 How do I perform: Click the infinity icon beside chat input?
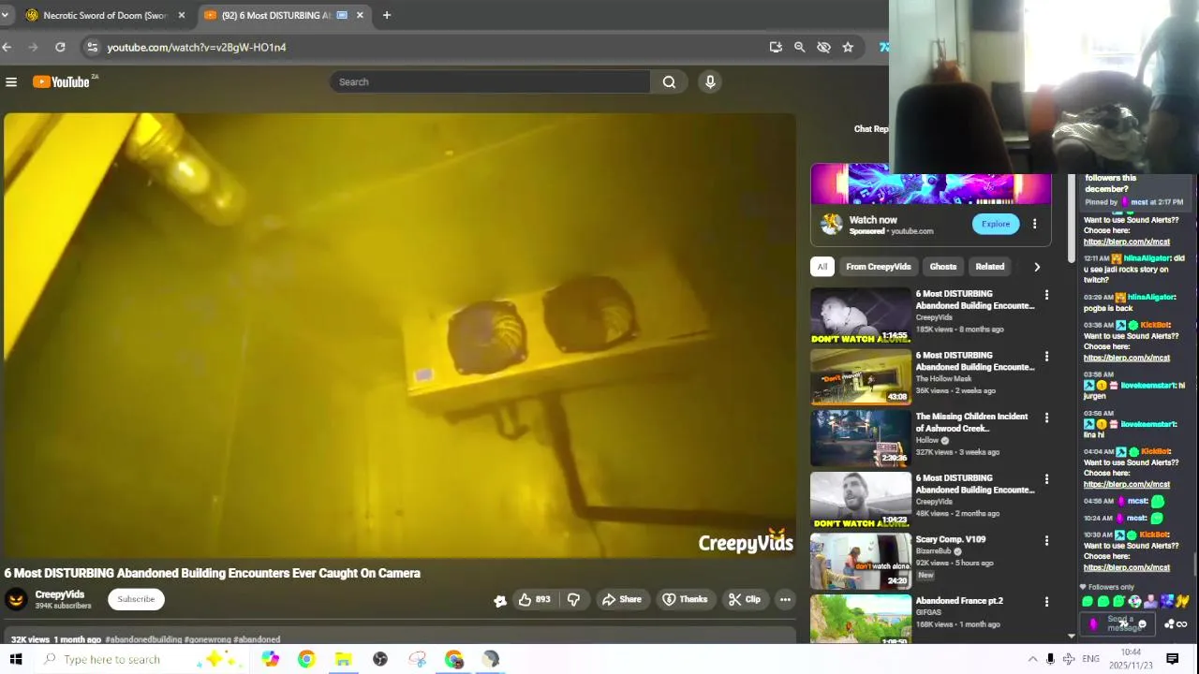click(x=1182, y=624)
